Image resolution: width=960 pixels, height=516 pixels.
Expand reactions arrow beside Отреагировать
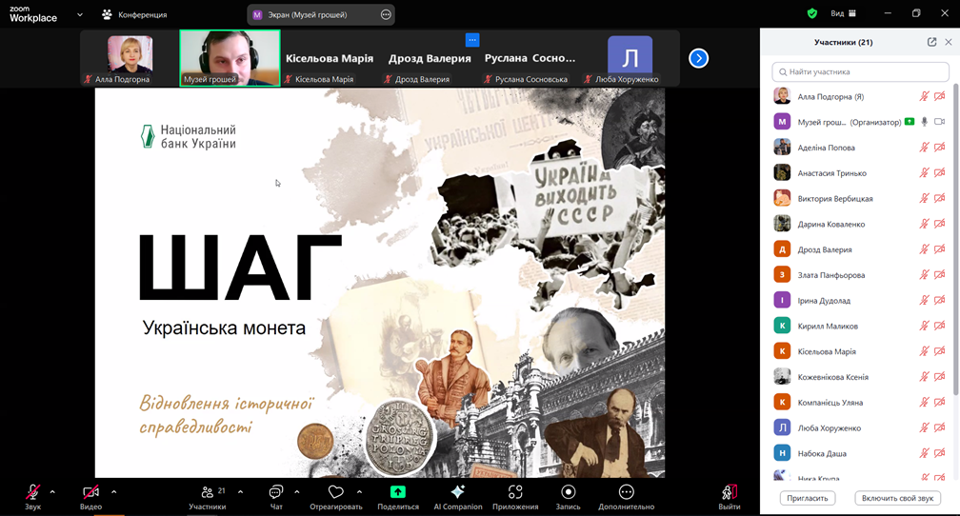point(359,492)
